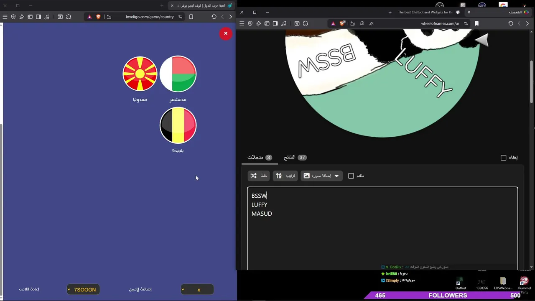Select the Belgium flag
The image size is (535, 301).
point(178,125)
